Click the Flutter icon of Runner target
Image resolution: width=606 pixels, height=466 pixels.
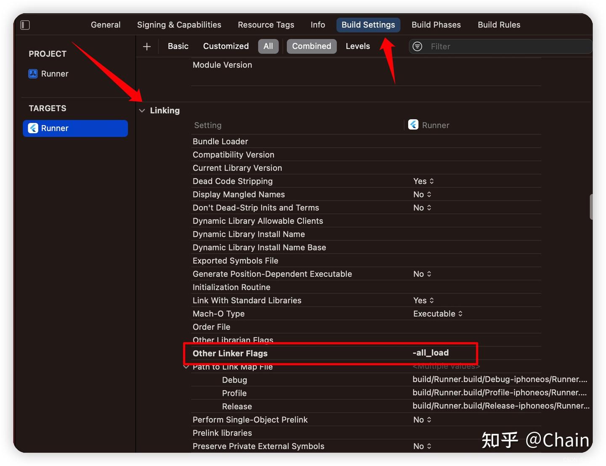tap(33, 128)
